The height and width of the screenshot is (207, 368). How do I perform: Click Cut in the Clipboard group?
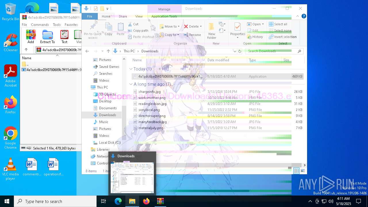point(133,24)
